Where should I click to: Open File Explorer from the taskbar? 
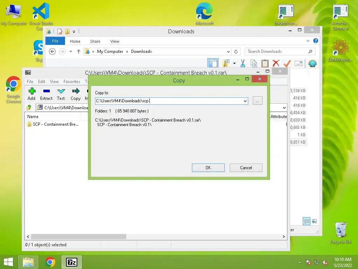coord(28,262)
